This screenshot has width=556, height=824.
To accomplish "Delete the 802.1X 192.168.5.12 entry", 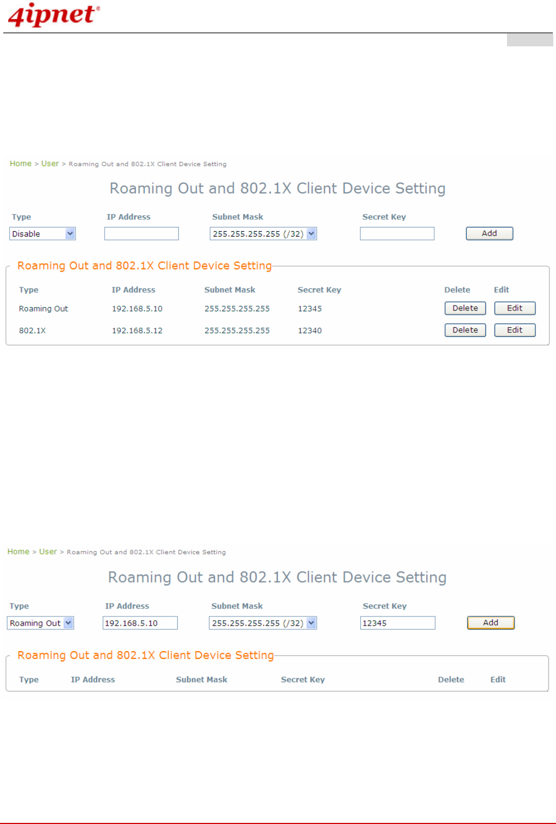I will coord(465,330).
